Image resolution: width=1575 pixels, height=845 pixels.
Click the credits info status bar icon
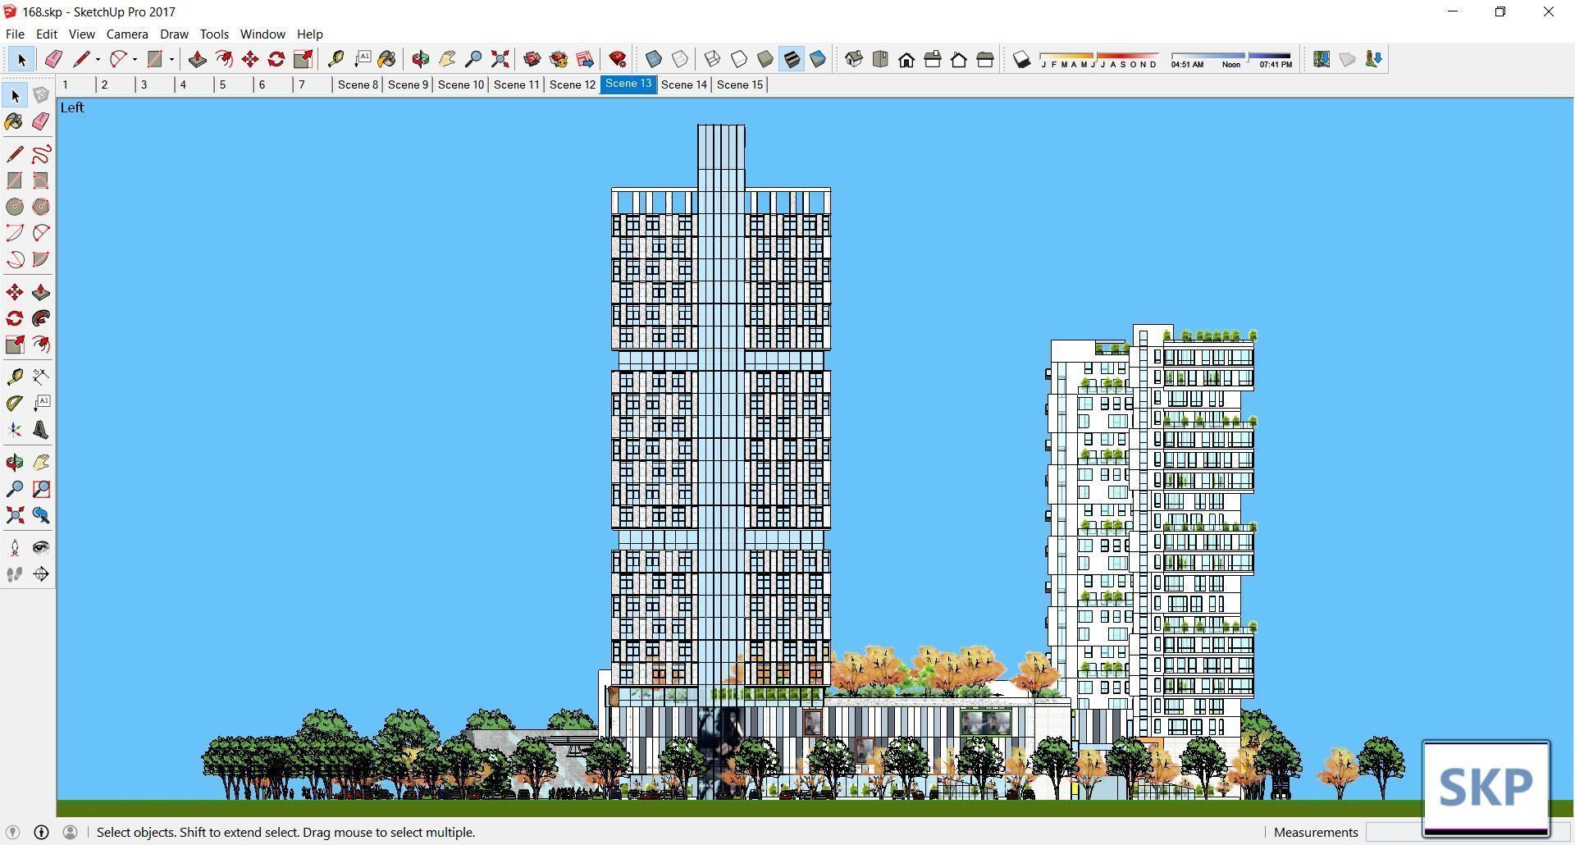pos(41,832)
